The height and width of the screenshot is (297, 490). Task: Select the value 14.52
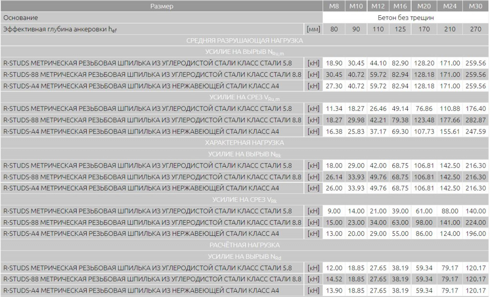(x=334, y=279)
